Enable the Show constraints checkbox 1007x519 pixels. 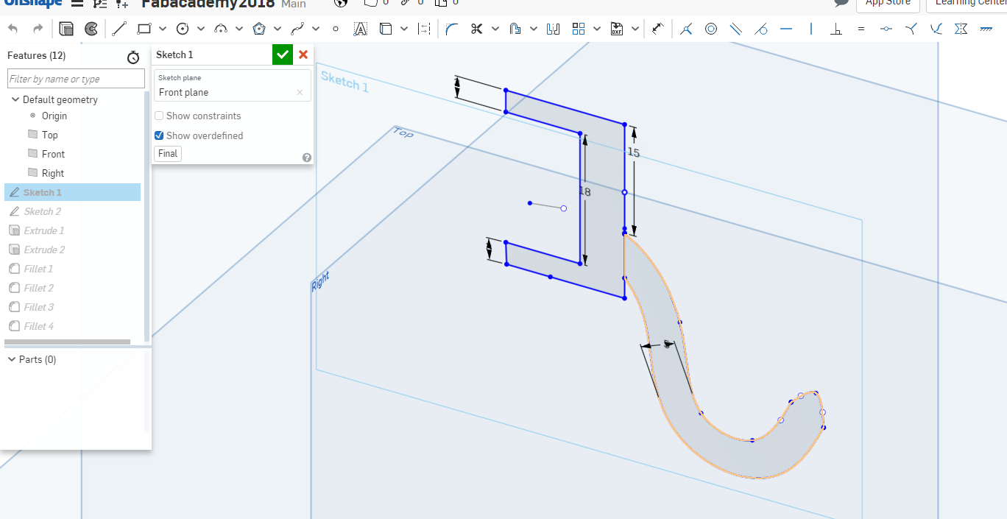(159, 116)
